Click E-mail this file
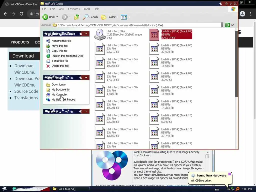The height and width of the screenshot is (192, 256). 60,61
